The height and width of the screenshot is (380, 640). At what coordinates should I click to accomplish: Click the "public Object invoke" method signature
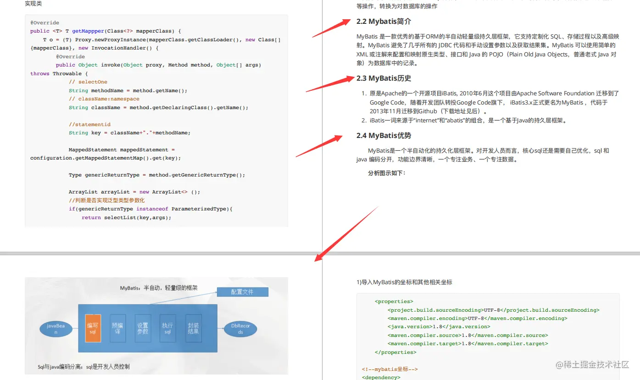158,65
